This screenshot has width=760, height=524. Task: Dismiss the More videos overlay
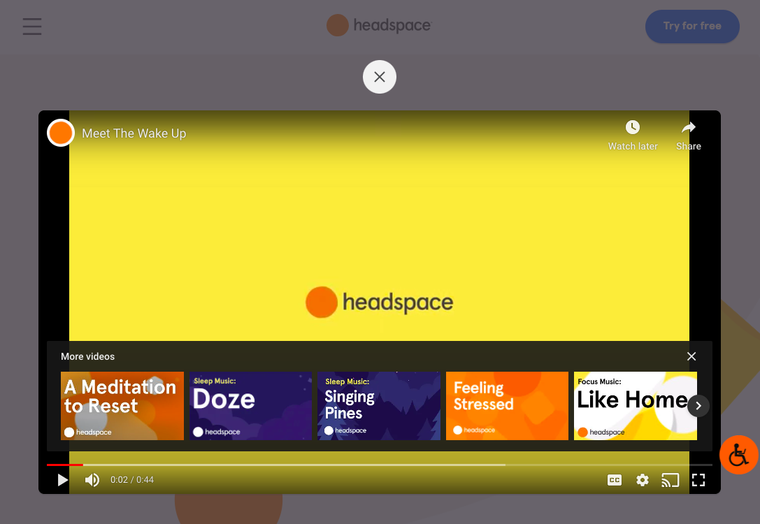(691, 356)
